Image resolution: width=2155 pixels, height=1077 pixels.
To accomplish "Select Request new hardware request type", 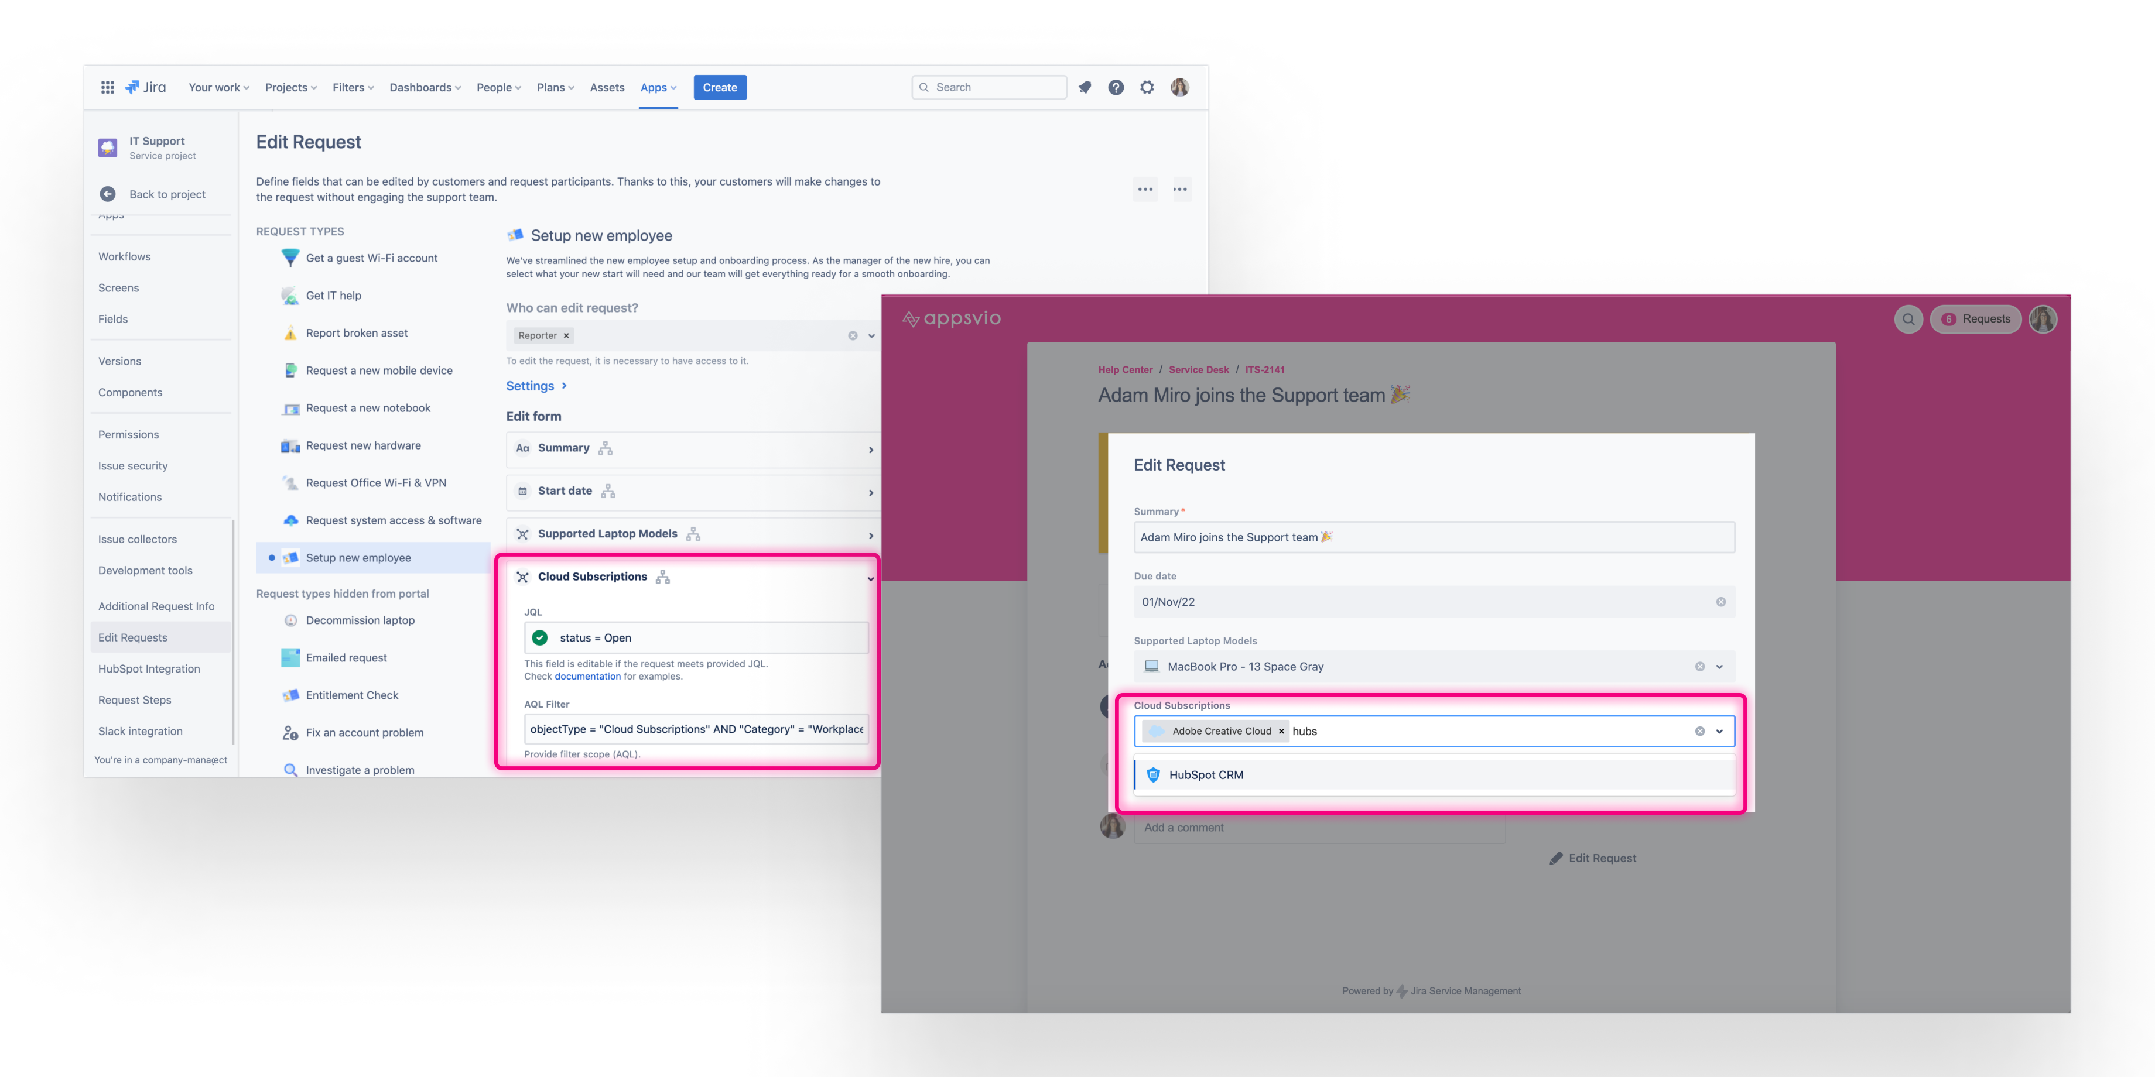I will 363,445.
